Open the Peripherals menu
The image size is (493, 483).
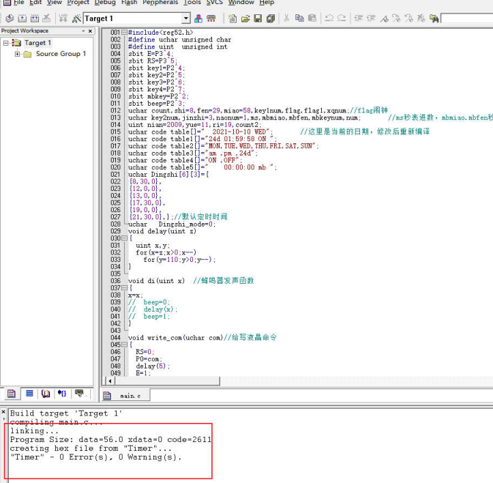coord(160,3)
